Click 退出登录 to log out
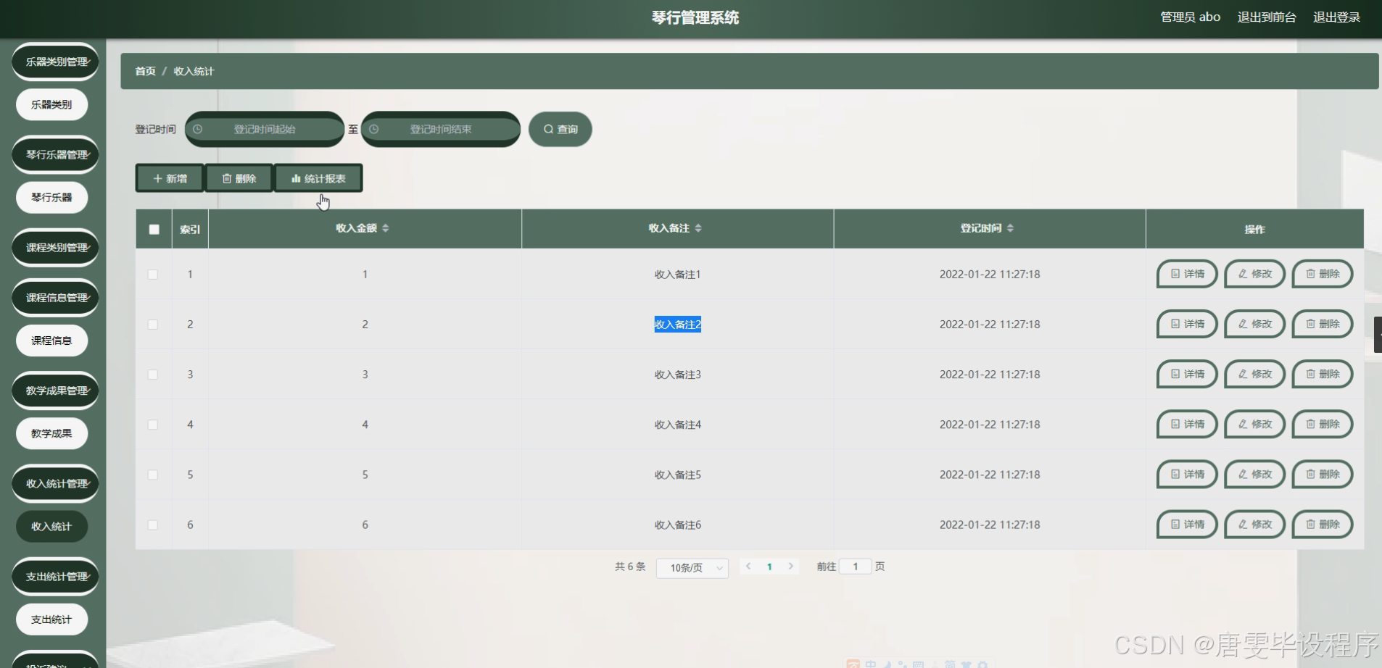1382x668 pixels. pos(1336,17)
